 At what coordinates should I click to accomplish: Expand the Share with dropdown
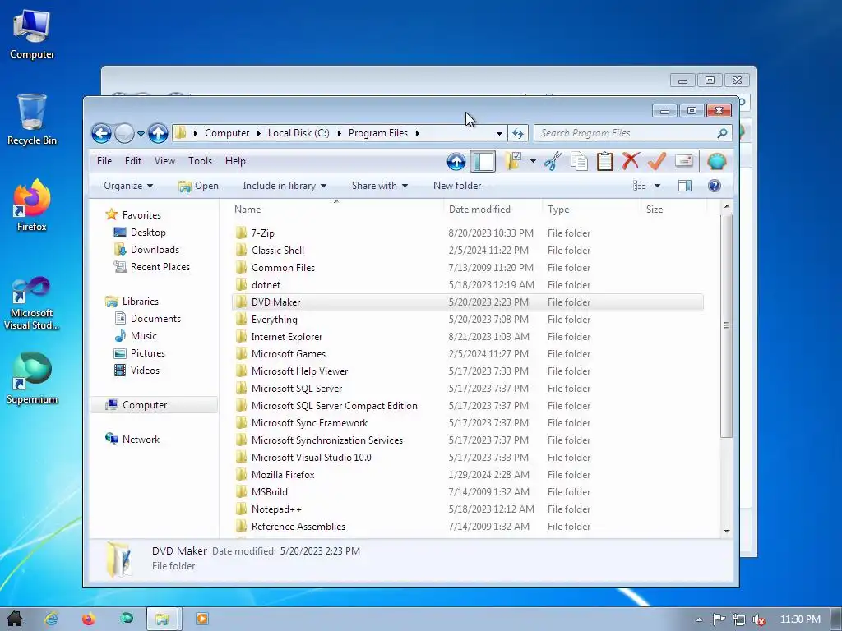tap(380, 186)
